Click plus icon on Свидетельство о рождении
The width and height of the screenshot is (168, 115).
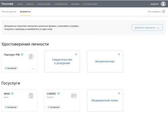click(76, 54)
